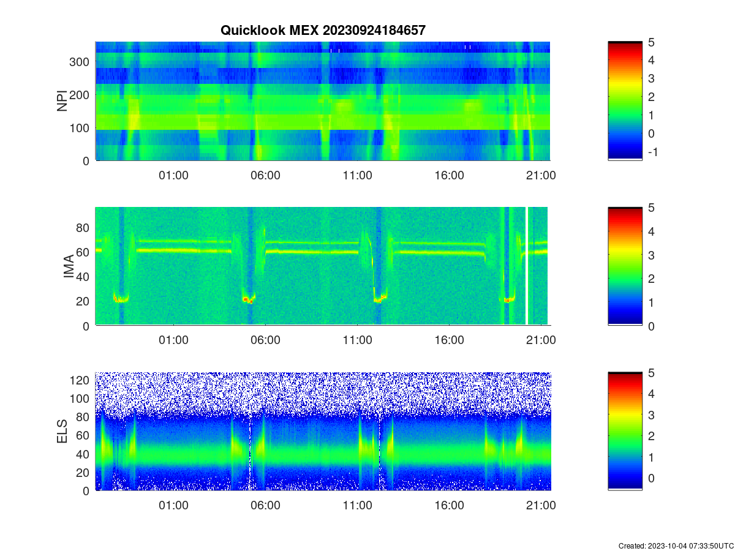Click the ELS panel colorbar
This screenshot has width=735, height=551.
625,431
